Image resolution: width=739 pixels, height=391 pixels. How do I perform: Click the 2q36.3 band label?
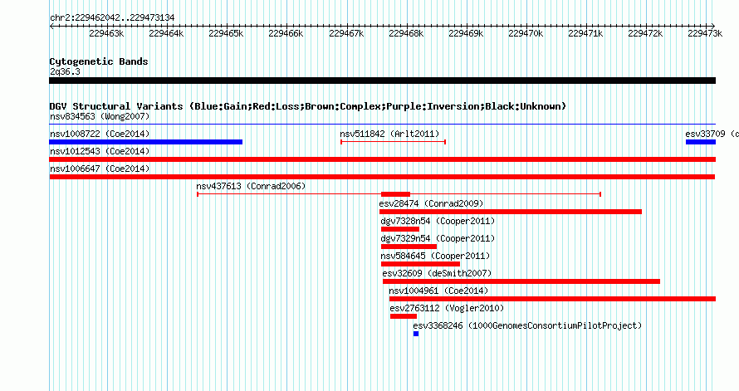65,71
